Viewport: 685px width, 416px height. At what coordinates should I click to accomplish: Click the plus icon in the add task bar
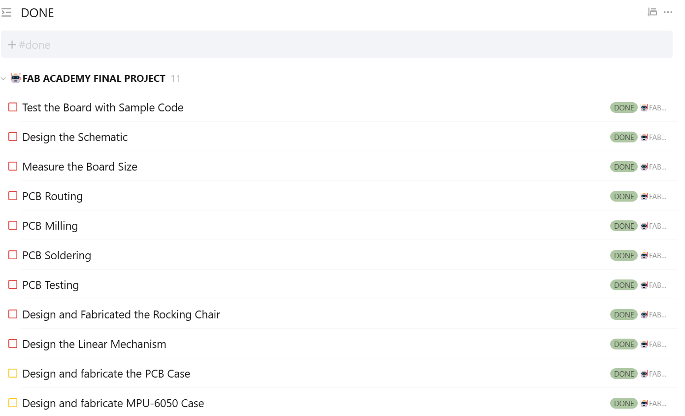click(x=12, y=45)
